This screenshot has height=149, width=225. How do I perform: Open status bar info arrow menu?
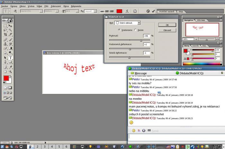click(45, 142)
